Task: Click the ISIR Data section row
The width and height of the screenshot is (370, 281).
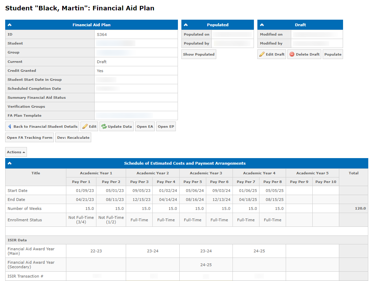Action: [187, 240]
